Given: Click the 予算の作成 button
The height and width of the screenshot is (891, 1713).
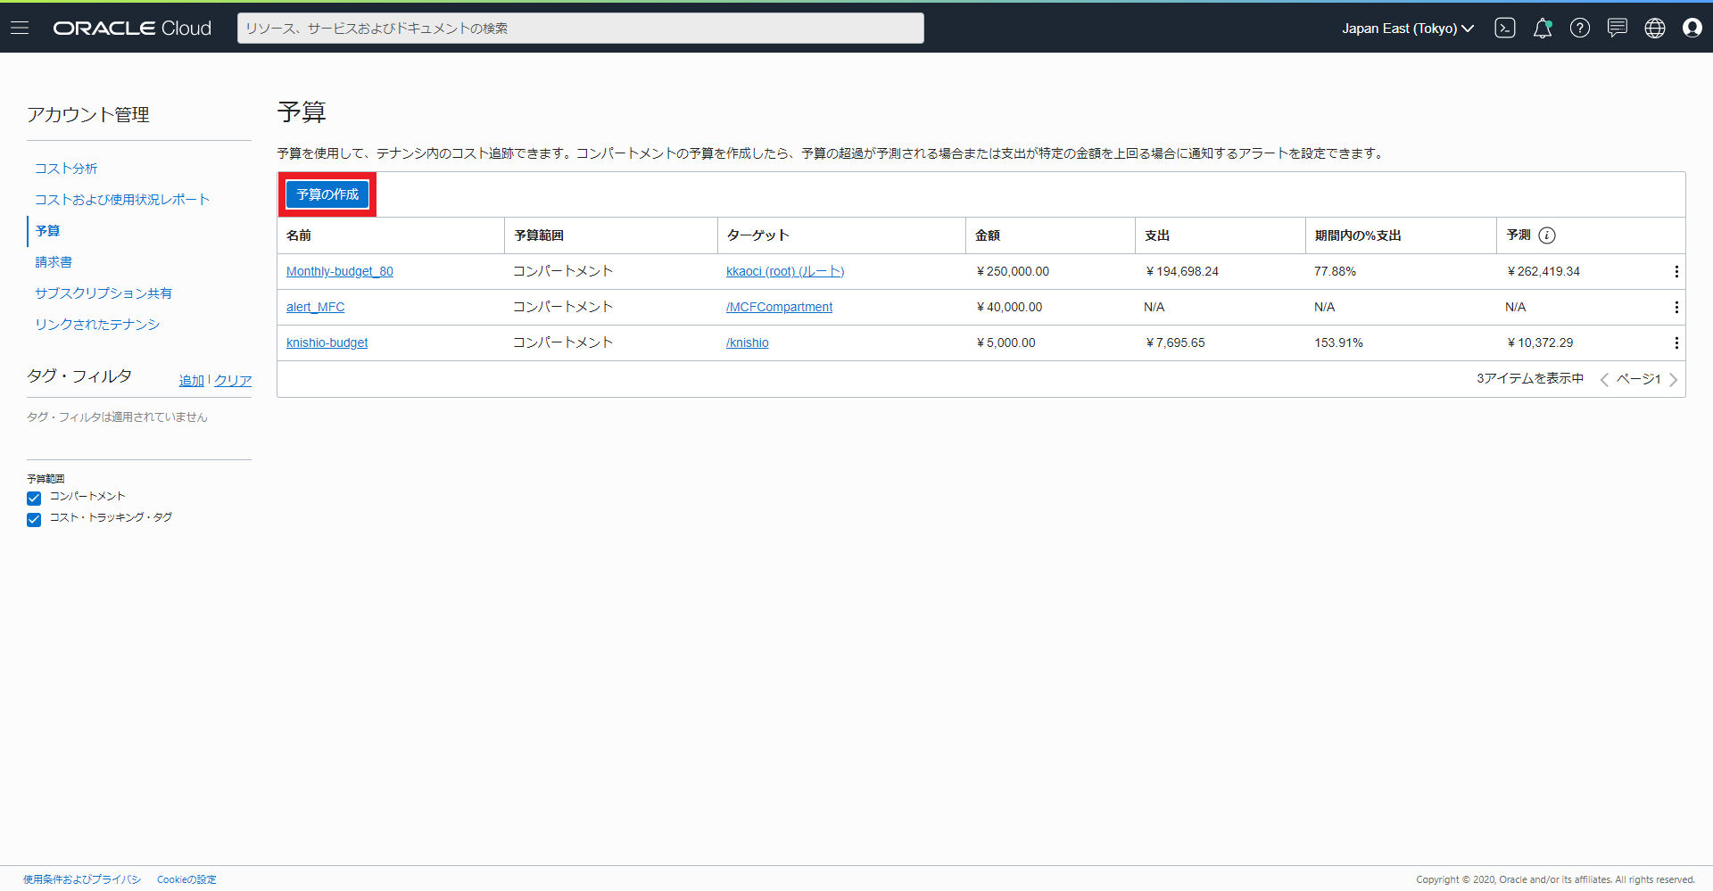Looking at the screenshot, I should [x=327, y=194].
